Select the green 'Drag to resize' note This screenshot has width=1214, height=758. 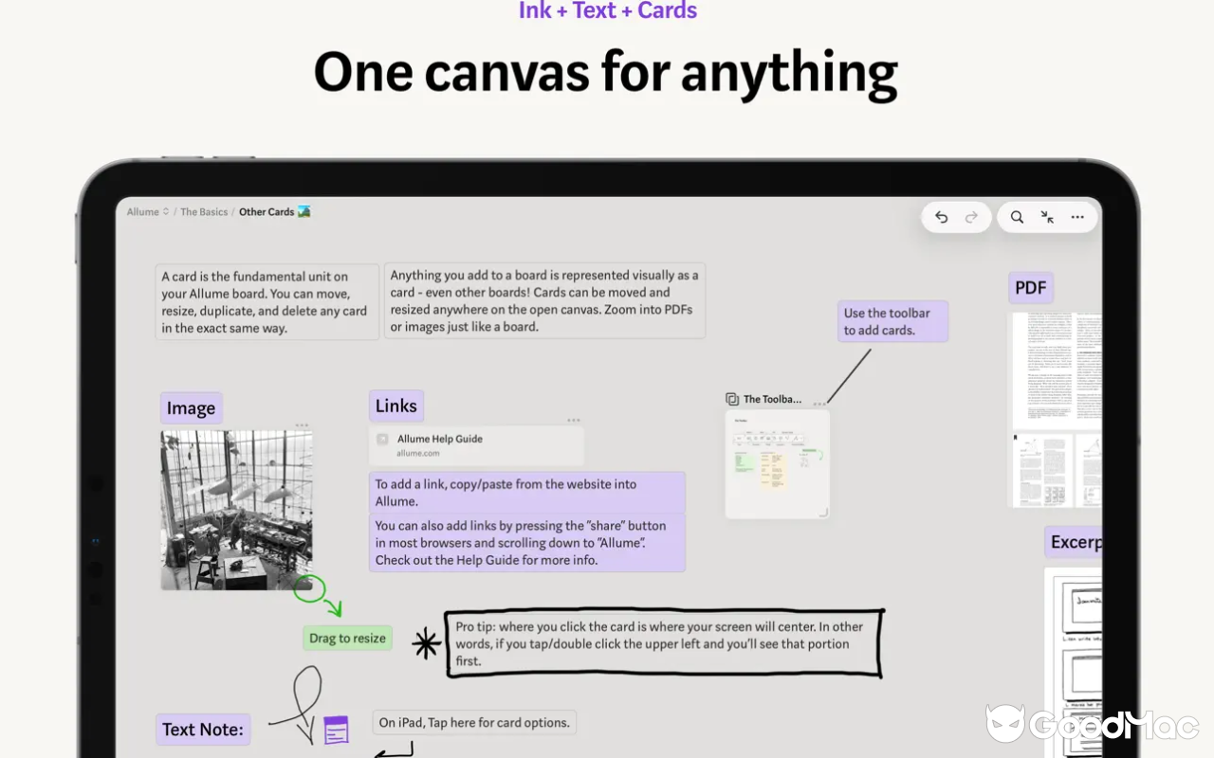[348, 638]
